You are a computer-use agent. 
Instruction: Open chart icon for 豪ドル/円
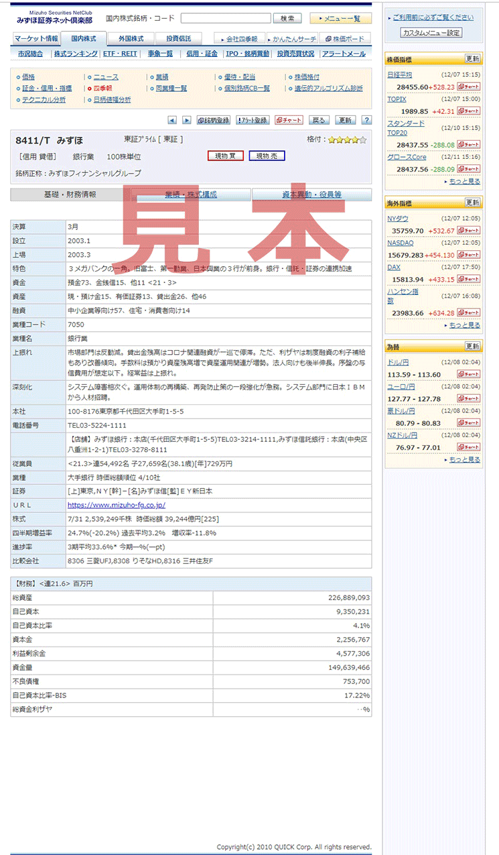[469, 422]
